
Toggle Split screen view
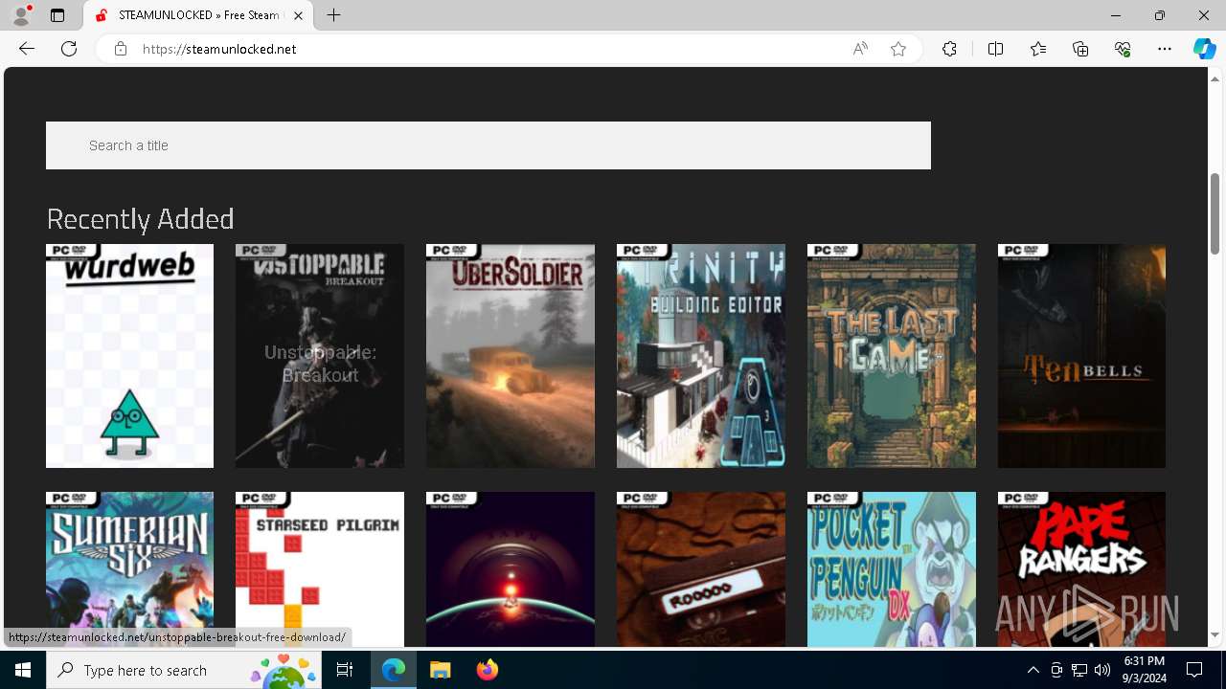995,49
